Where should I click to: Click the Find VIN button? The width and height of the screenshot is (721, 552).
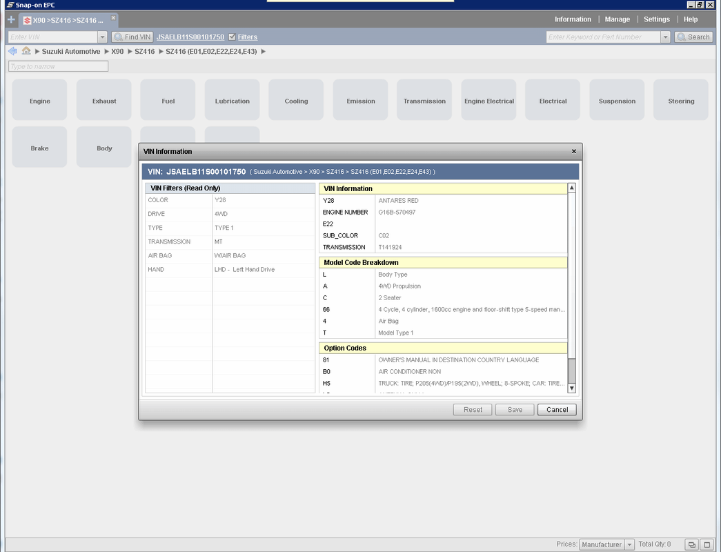tap(132, 37)
